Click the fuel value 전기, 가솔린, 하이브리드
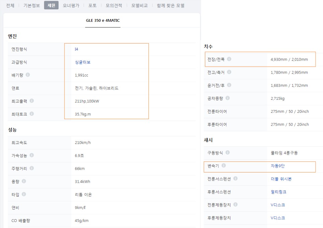The height and width of the screenshot is (228, 323). 97,88
